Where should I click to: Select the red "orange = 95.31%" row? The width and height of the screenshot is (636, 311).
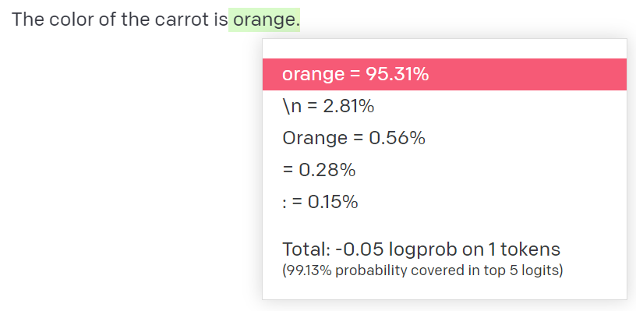(x=444, y=74)
